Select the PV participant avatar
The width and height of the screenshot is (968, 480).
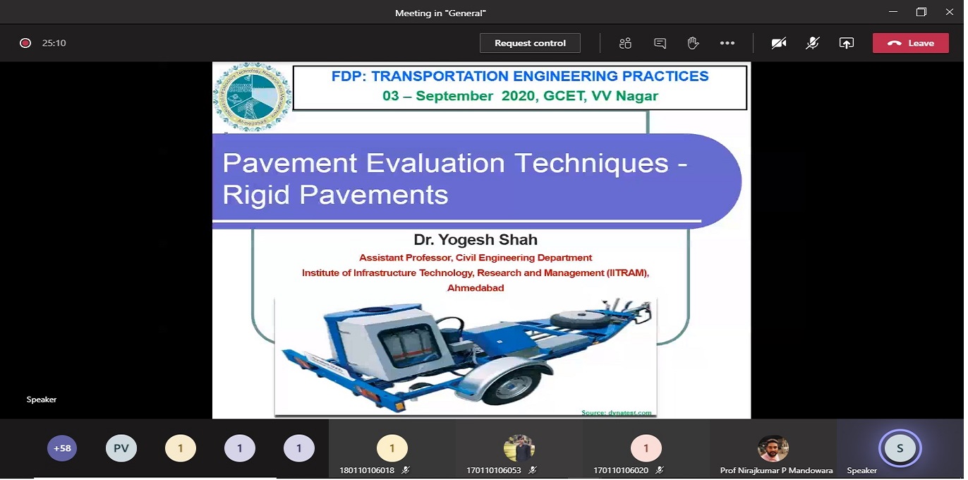[121, 448]
